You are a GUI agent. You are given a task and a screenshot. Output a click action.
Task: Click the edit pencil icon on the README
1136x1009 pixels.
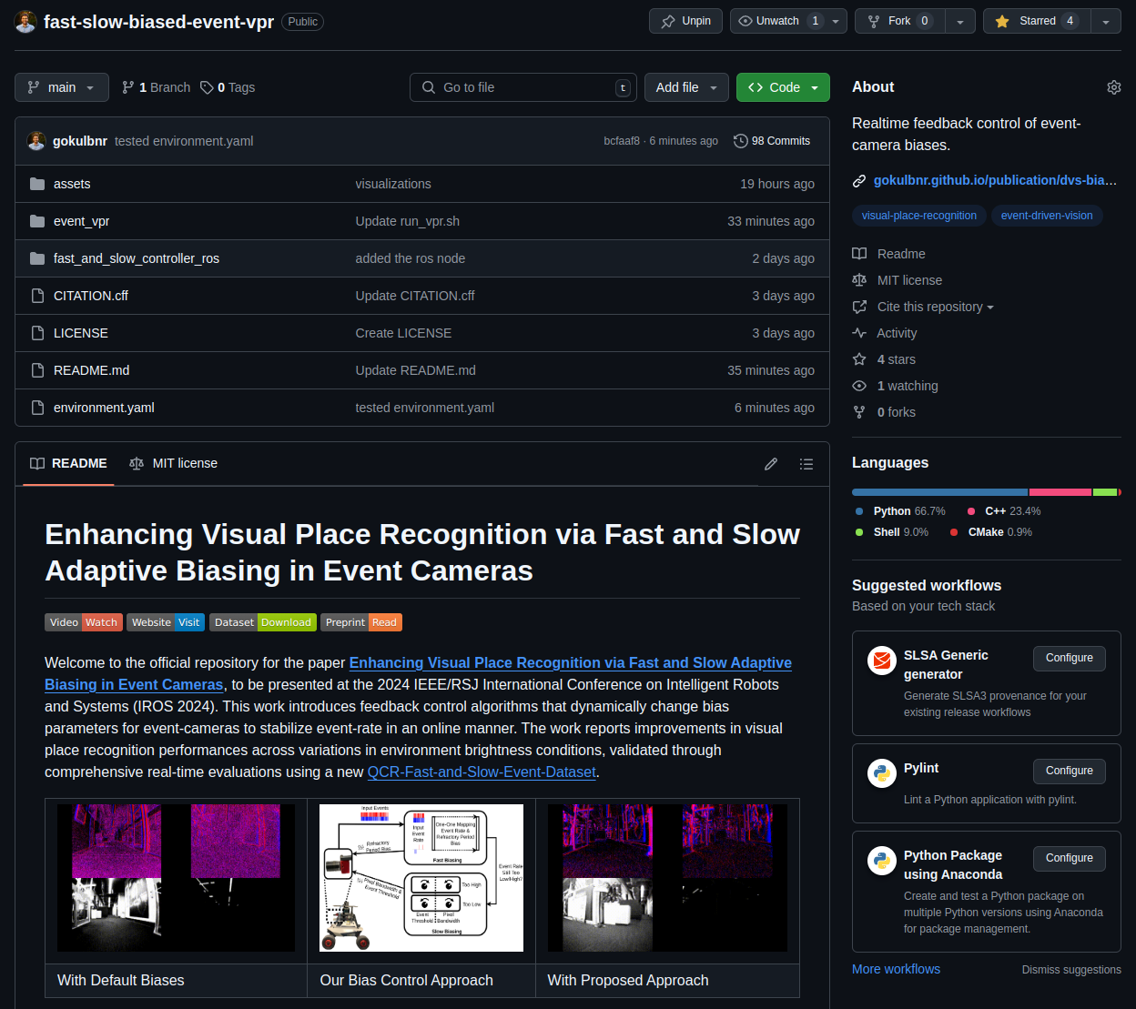771,464
